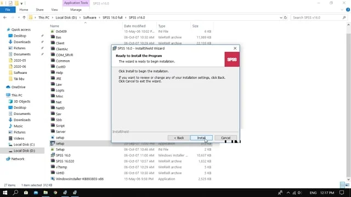Show hidden system tray icons chevron
Screen dimensions: 351x197
[288, 193]
